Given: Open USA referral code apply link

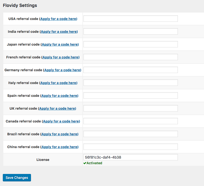Looking at the screenshot, I should (58, 19).
